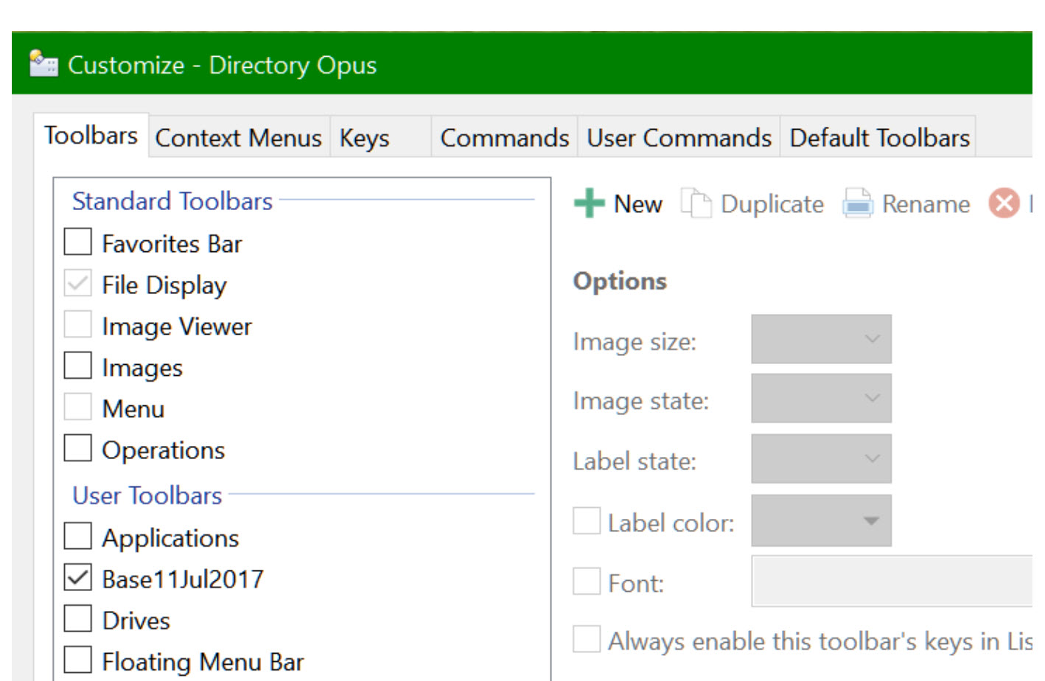Enable the Images toolbar checkbox

point(78,366)
